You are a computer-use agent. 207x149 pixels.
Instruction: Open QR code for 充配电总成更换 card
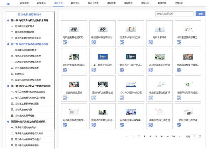coord(65,97)
